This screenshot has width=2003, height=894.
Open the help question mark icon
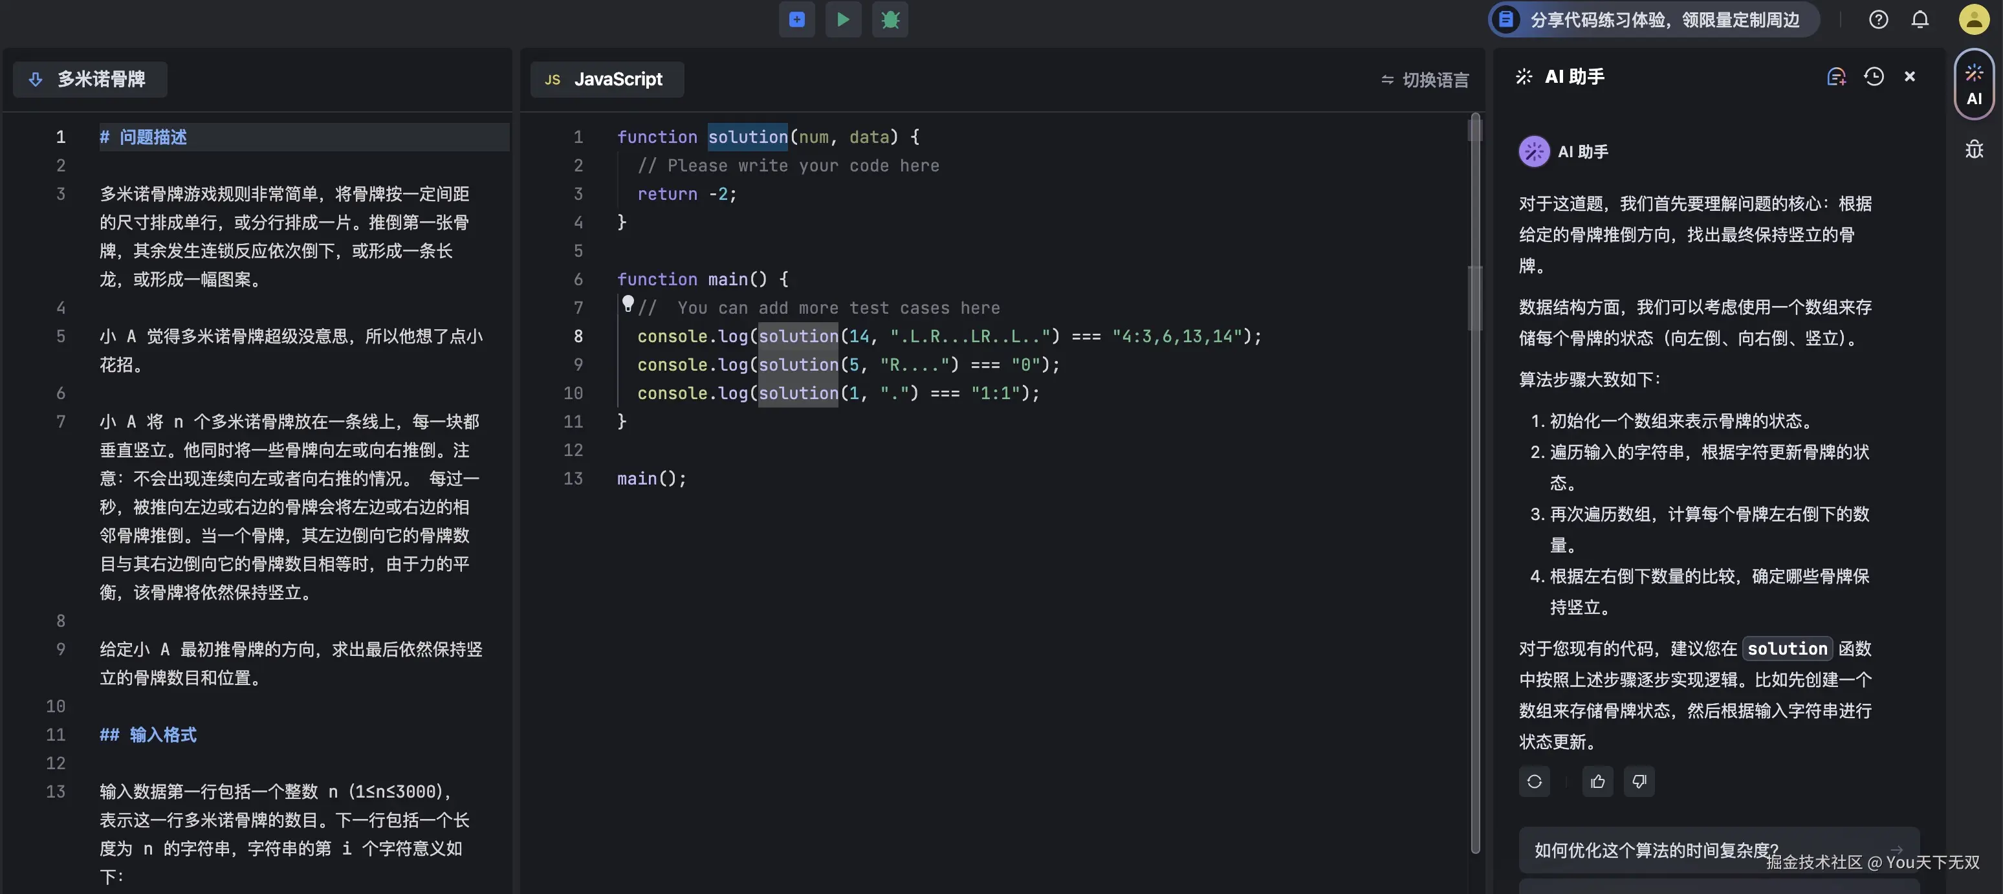click(x=1877, y=19)
